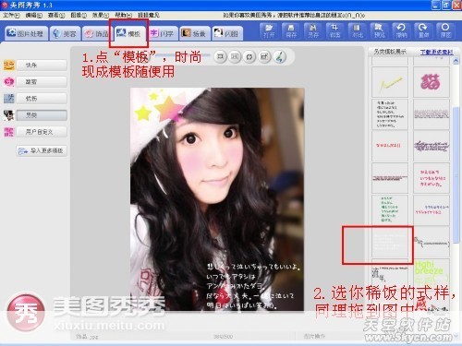The width and height of the screenshot is (462, 346).
Task: Open the 效果 menu in the menu bar
Action: pos(101,15)
